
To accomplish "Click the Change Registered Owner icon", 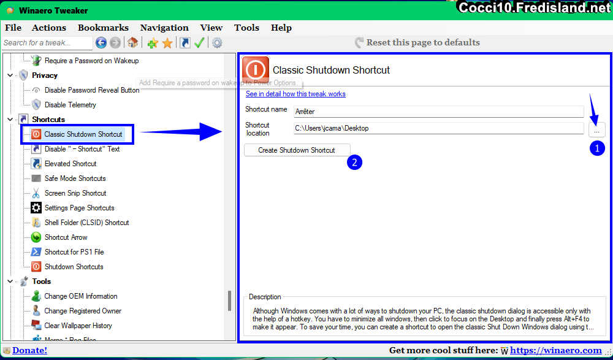I will tap(36, 311).
